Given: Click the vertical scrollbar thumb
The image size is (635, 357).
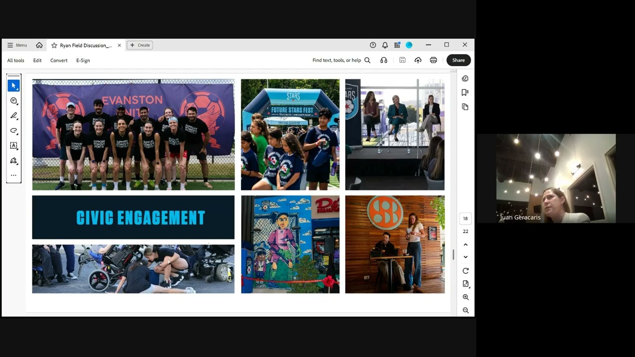Looking at the screenshot, I should coord(453,255).
